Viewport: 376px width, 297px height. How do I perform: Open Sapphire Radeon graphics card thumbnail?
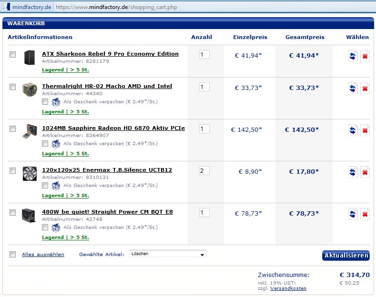pyautogui.click(x=30, y=131)
